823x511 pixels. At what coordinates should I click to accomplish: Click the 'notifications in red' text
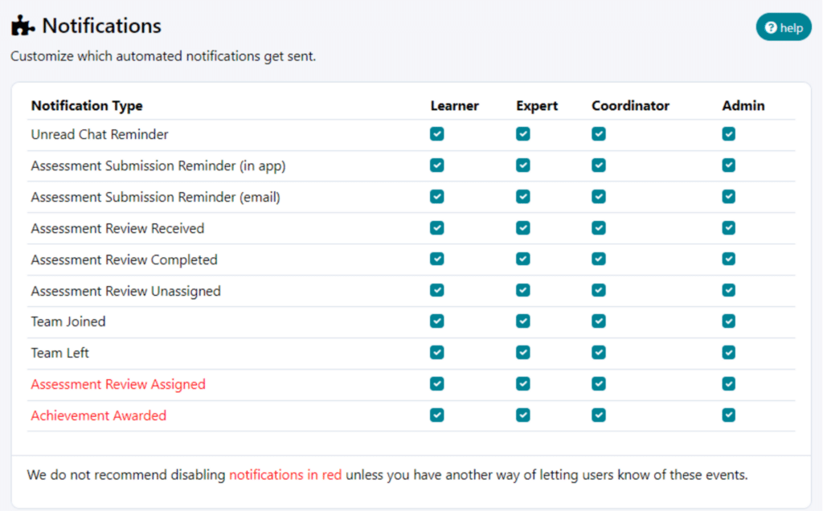285,475
